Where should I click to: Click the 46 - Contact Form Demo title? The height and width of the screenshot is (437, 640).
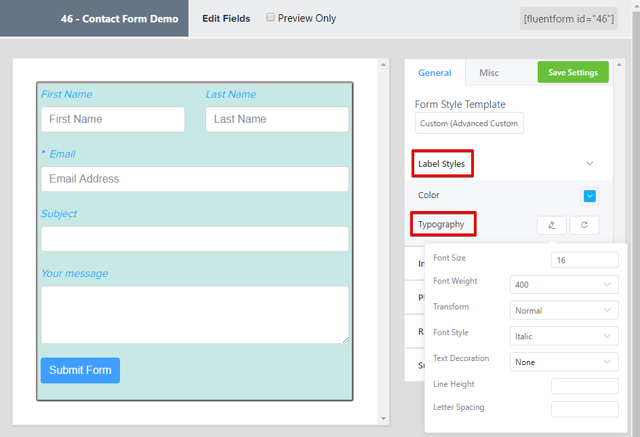(119, 19)
